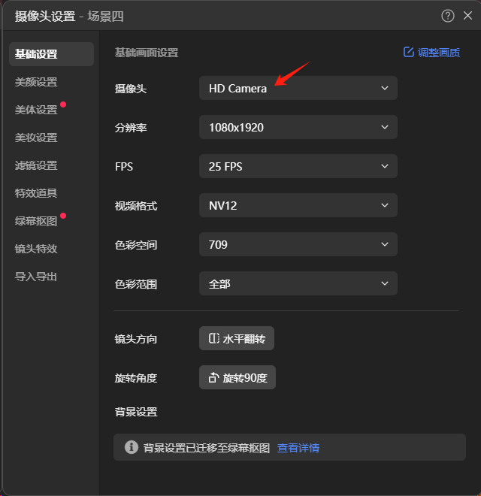The height and width of the screenshot is (496, 481).
Task: Expand the 分辨率 1080x1920 dropdown
Action: click(298, 127)
